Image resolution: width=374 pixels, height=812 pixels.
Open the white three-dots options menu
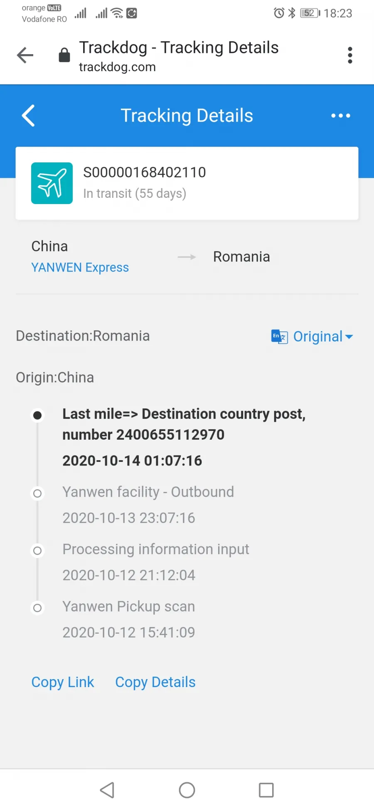click(x=341, y=115)
